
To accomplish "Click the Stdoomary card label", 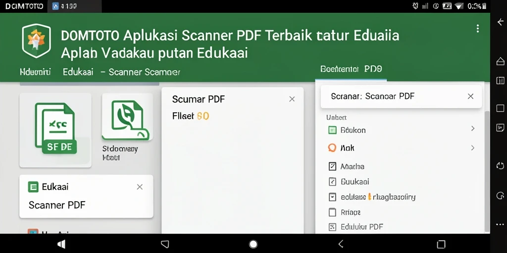I will [x=120, y=153].
